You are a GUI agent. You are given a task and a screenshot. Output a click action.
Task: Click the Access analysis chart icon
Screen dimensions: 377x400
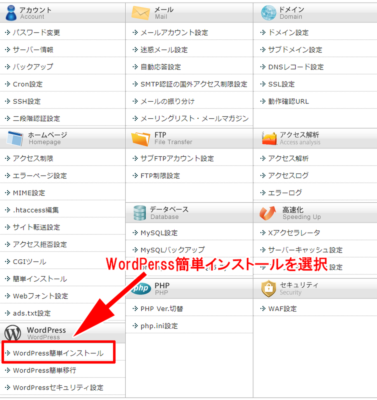(x=269, y=138)
